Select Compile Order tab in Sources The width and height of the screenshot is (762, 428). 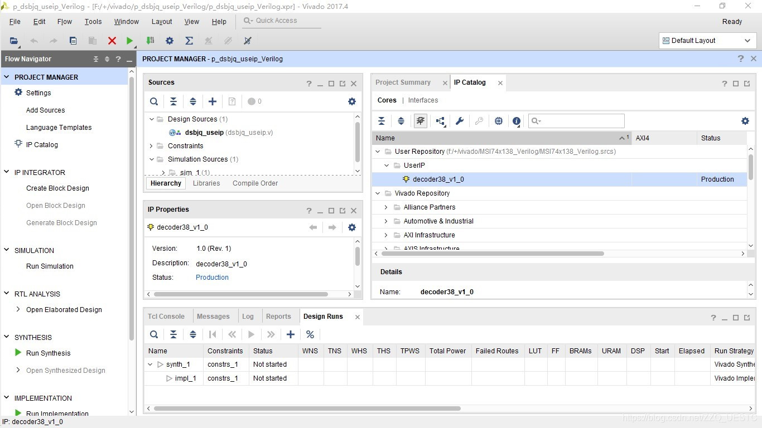point(255,183)
